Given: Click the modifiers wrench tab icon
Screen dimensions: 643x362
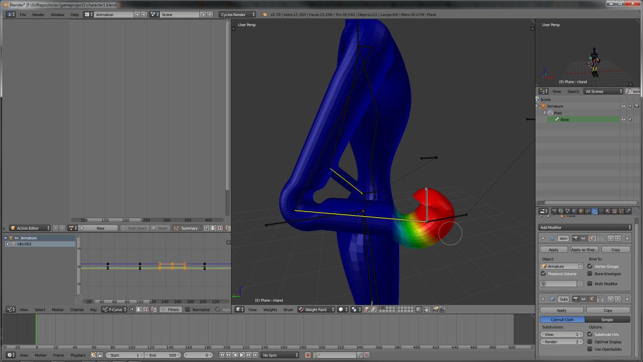Looking at the screenshot, I should 594,211.
